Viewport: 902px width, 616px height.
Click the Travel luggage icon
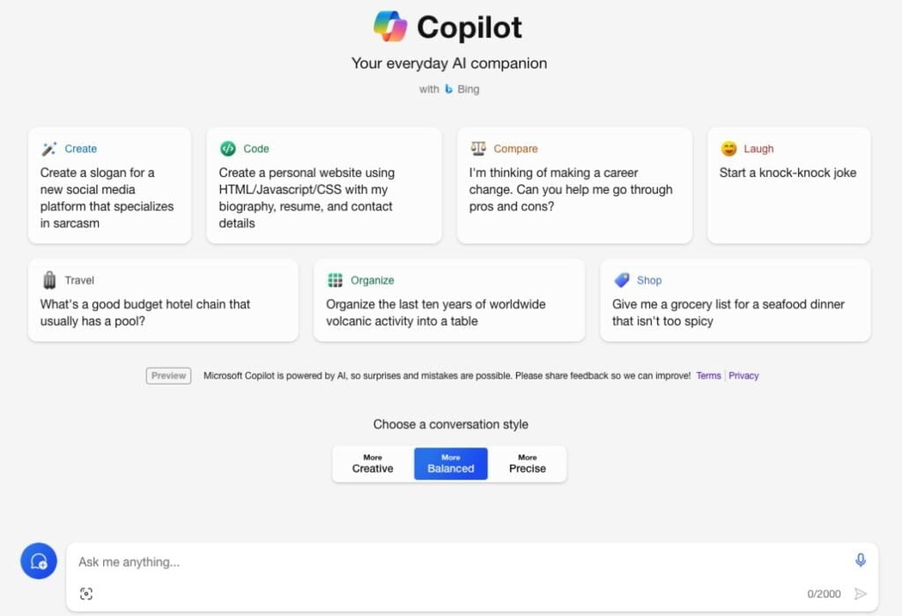tap(49, 280)
